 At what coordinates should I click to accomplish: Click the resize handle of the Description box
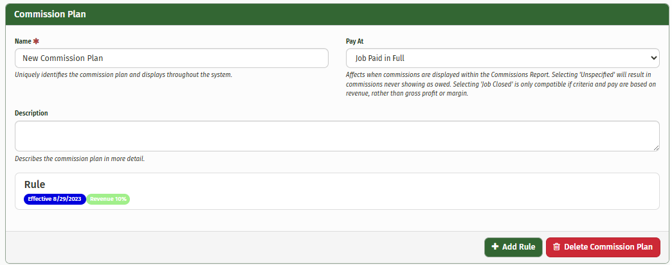pyautogui.click(x=655, y=148)
